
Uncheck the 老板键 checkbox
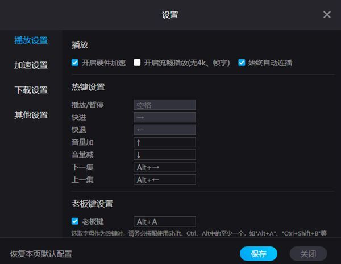(x=75, y=221)
